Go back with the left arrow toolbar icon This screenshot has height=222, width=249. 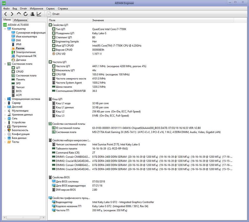[x=6, y=14]
